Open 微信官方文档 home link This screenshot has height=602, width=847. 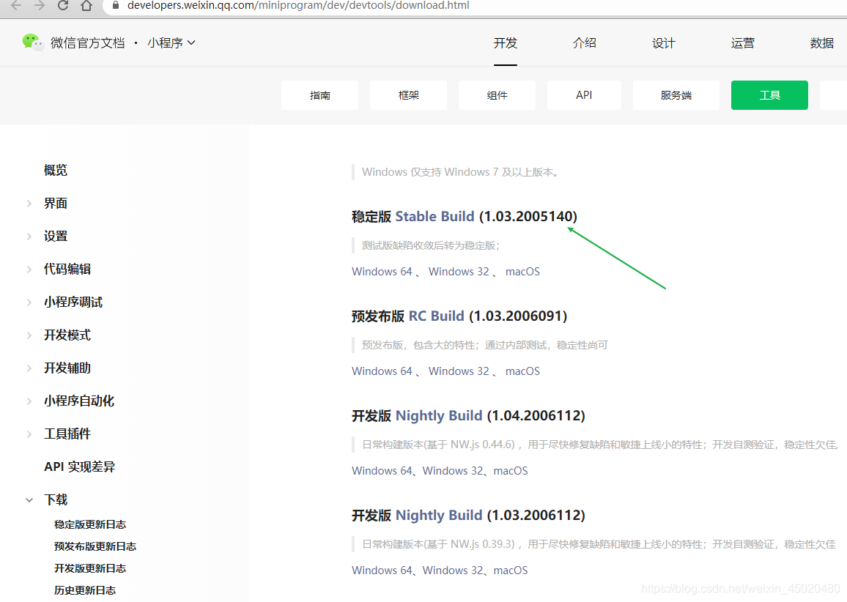(x=87, y=42)
